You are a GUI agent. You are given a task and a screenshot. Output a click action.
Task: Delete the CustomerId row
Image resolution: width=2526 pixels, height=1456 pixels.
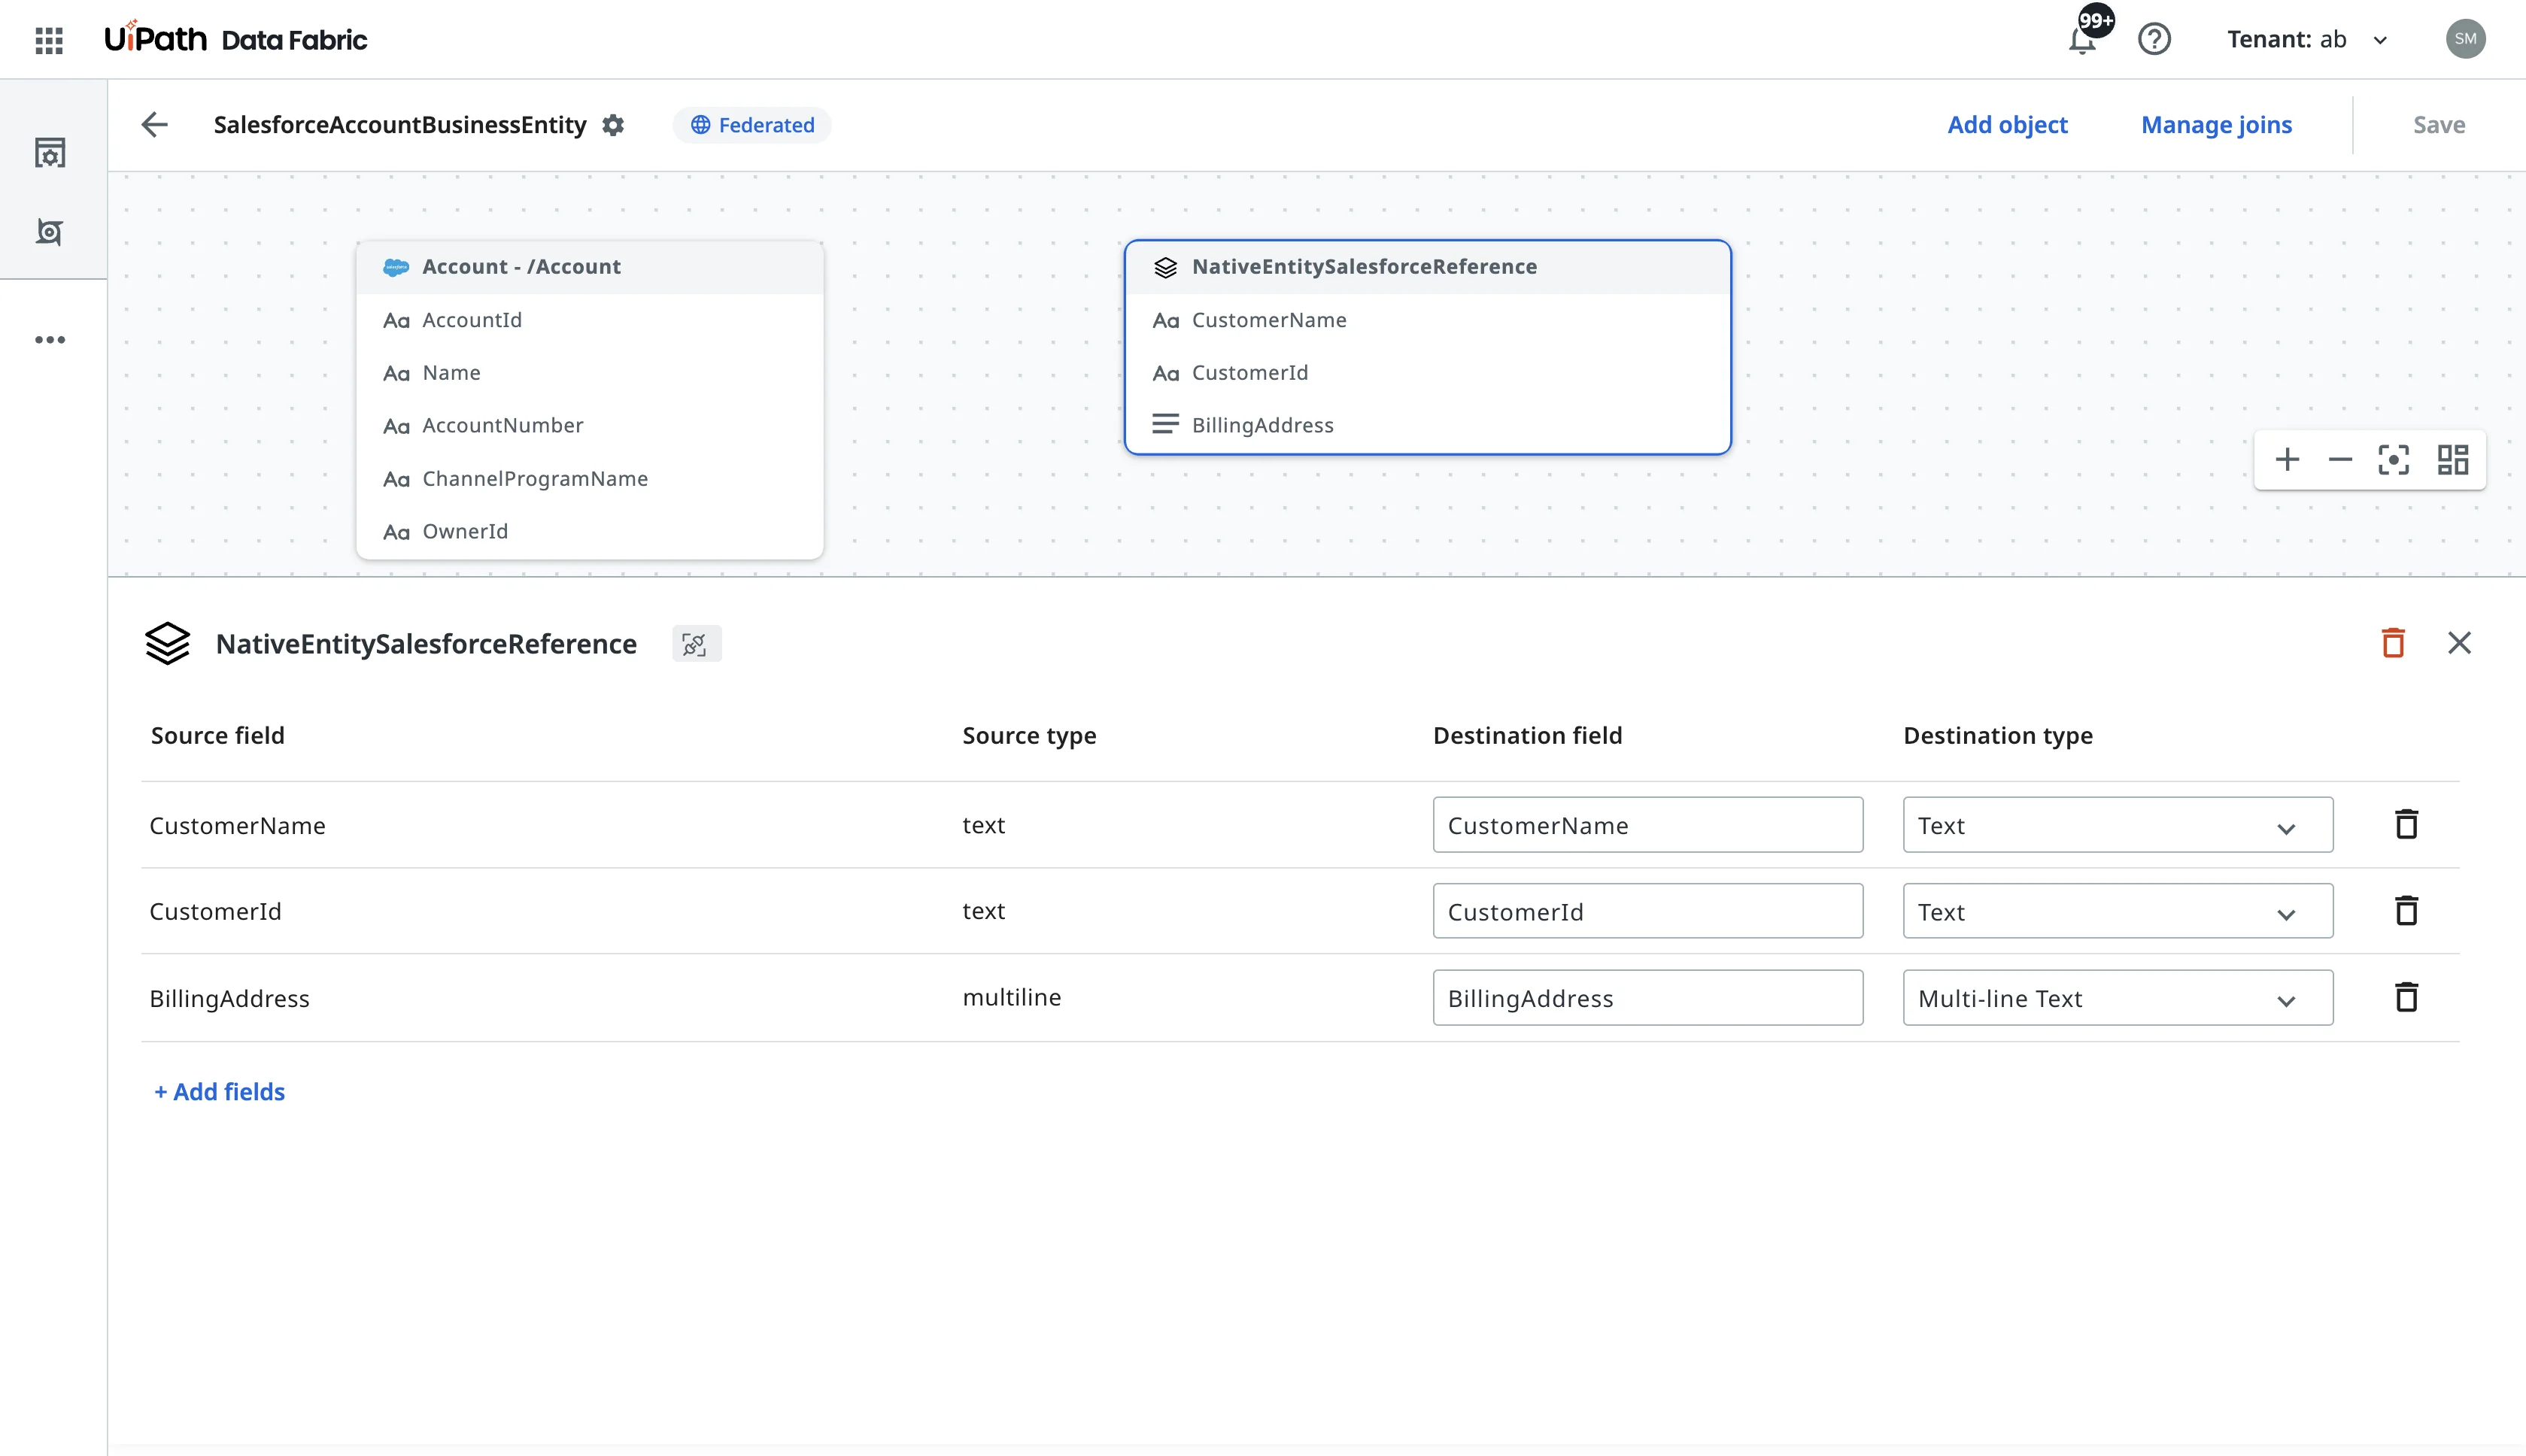click(x=2406, y=910)
